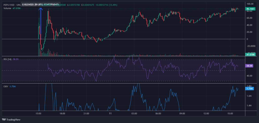Select the PEPU/USD symbol title
The image size is (259, 123).
9,5
